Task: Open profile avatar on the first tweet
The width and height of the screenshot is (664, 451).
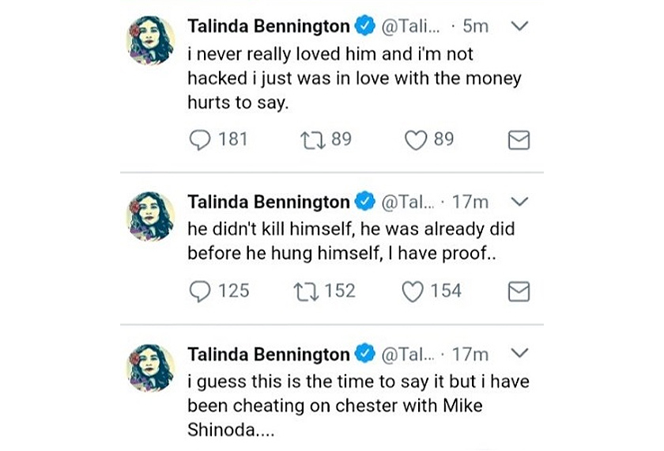Action: [x=150, y=40]
